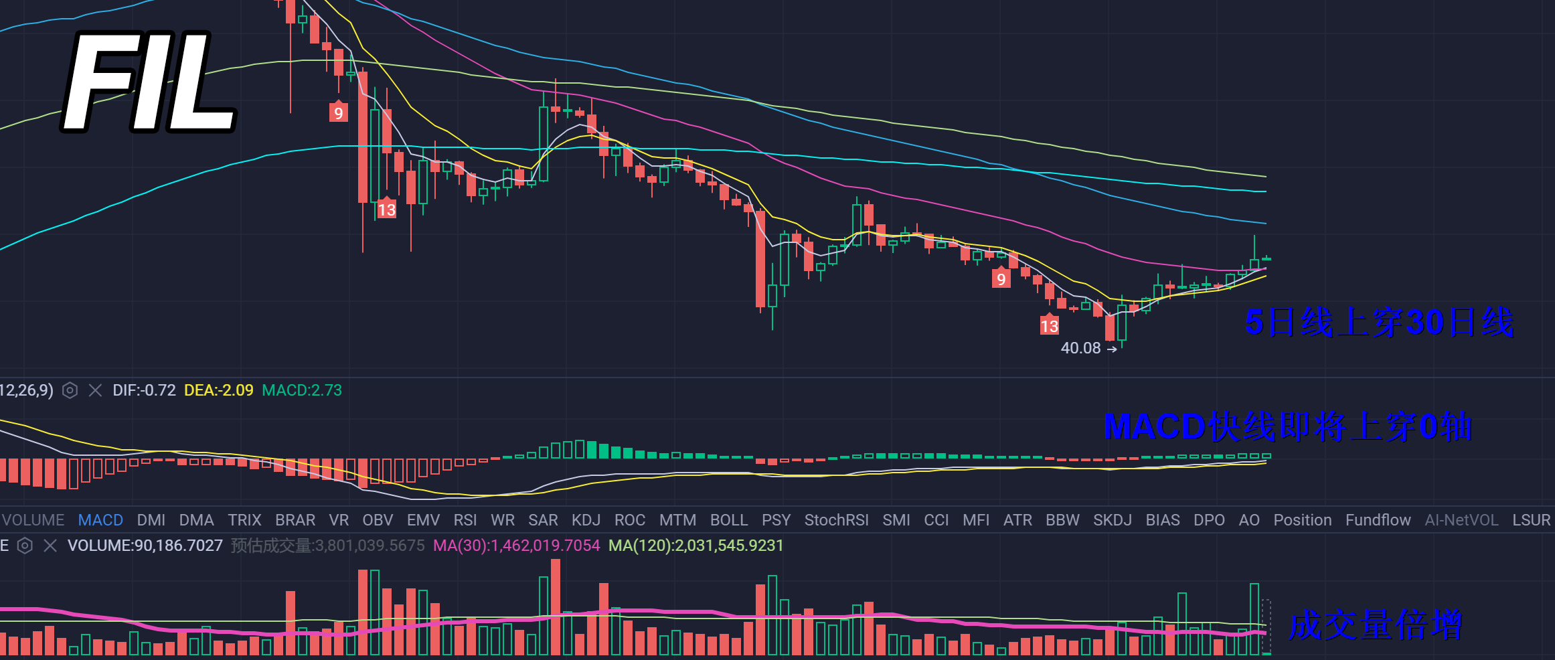Click the 预估成交量 estimated volume label
1555x660 pixels.
point(328,546)
